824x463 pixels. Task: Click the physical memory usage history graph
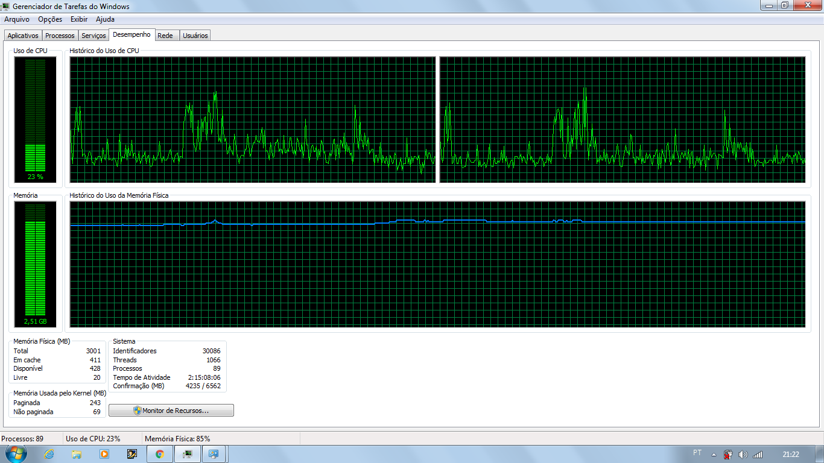(437, 264)
